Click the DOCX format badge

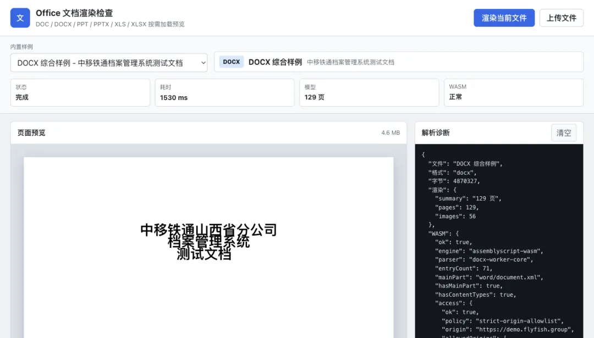232,62
